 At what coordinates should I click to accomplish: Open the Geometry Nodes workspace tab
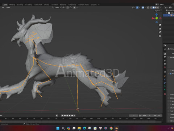[x=83, y=5]
